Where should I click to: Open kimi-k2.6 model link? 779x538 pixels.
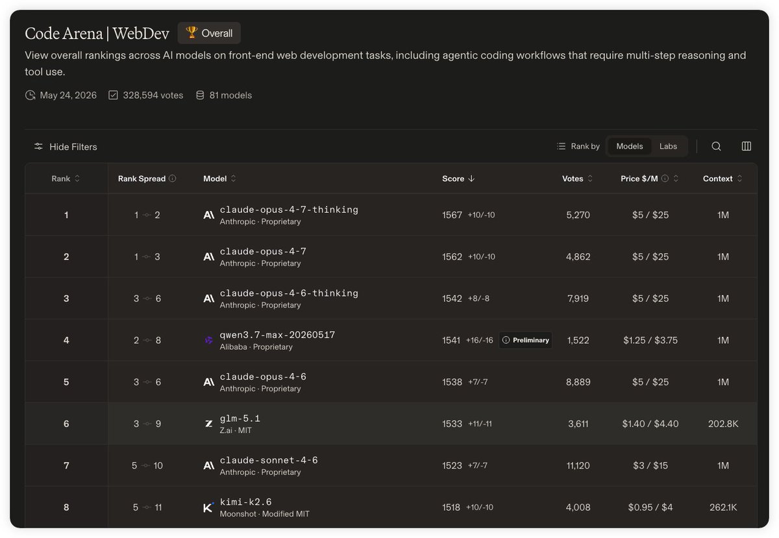pyautogui.click(x=246, y=502)
